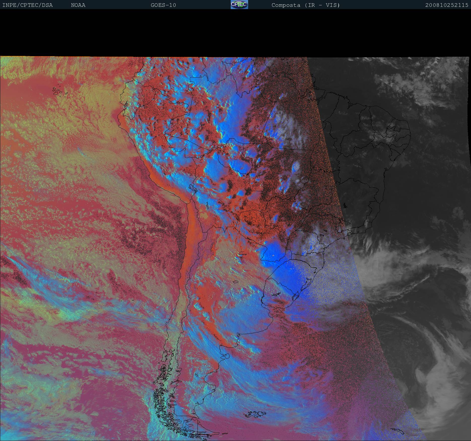Click the GOES-10 satellite label

tap(163, 5)
